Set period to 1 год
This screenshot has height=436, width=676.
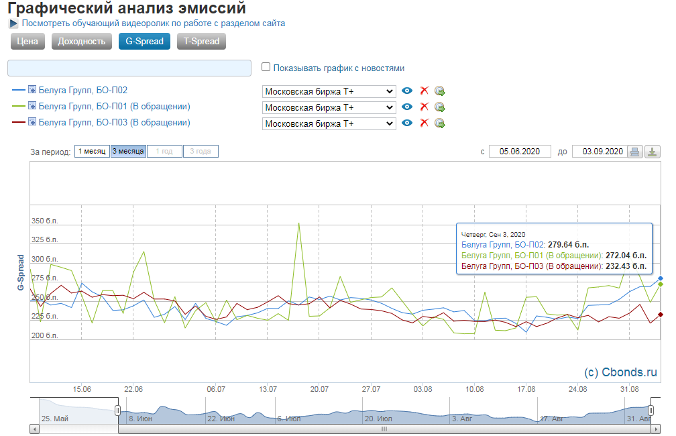pyautogui.click(x=164, y=152)
